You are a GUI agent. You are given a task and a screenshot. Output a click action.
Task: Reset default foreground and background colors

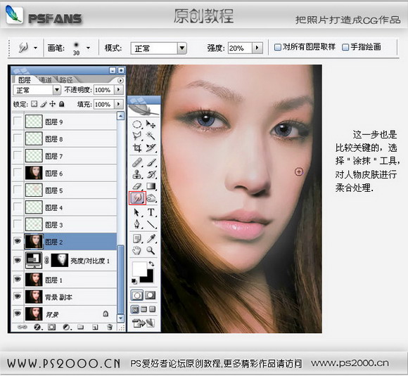pos(134,280)
